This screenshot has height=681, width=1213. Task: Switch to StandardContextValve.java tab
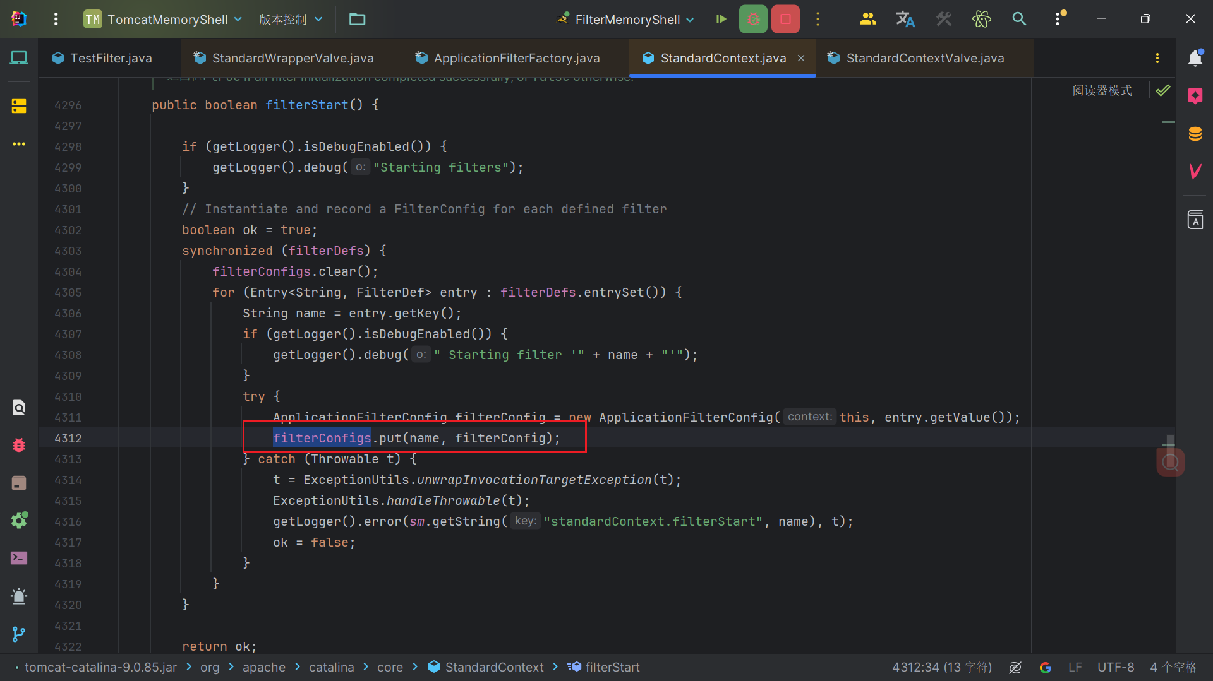915,58
